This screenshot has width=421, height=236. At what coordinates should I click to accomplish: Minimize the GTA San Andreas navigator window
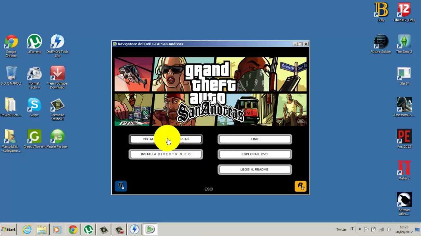[x=295, y=44]
